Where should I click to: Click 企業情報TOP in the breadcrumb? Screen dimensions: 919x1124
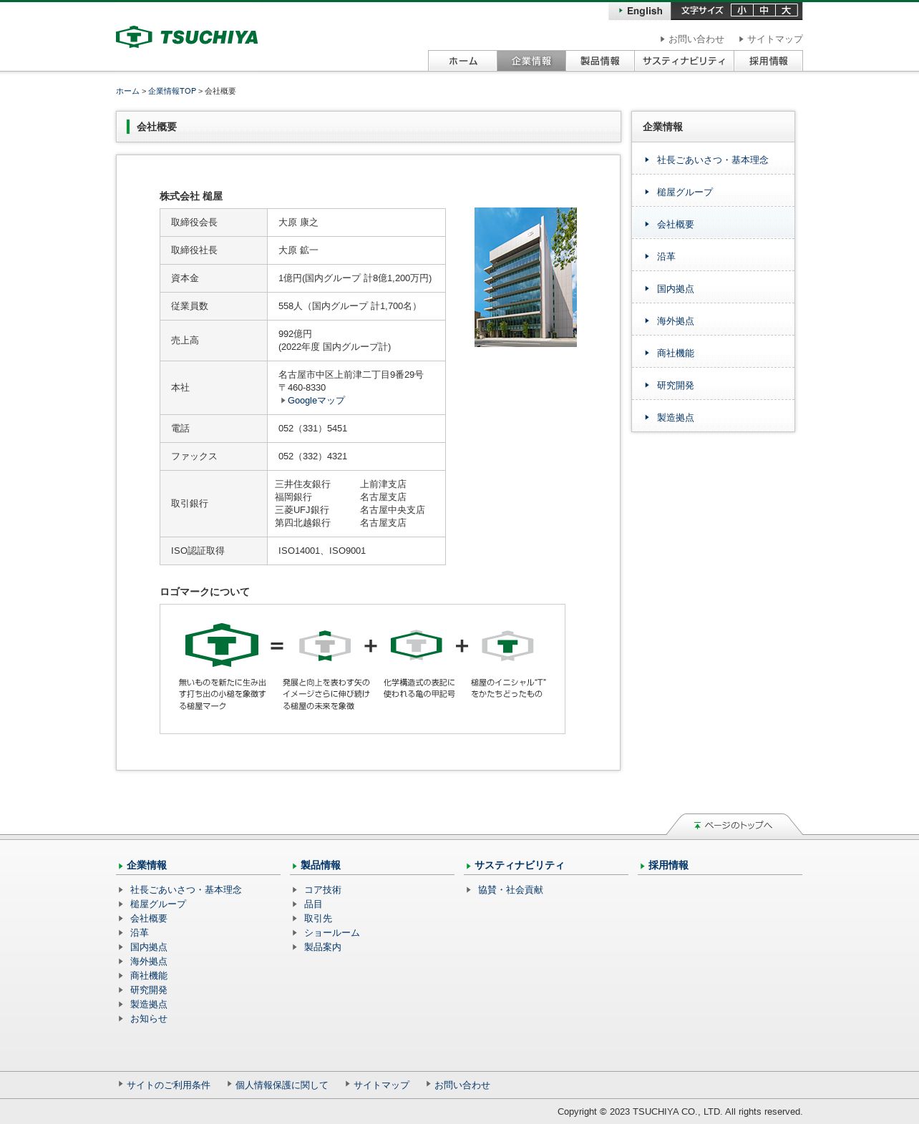[x=172, y=92]
